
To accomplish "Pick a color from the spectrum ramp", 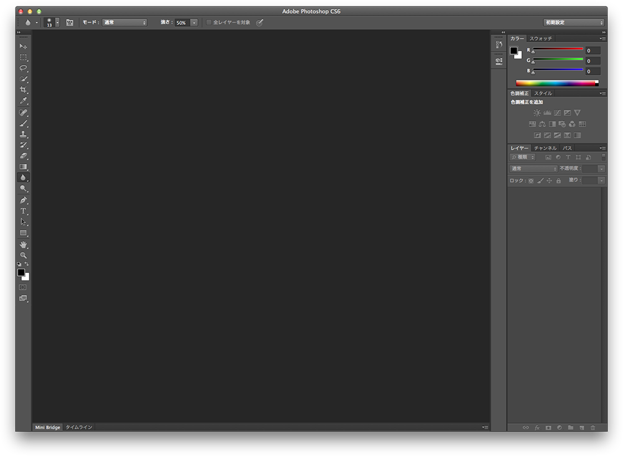I will 557,83.
